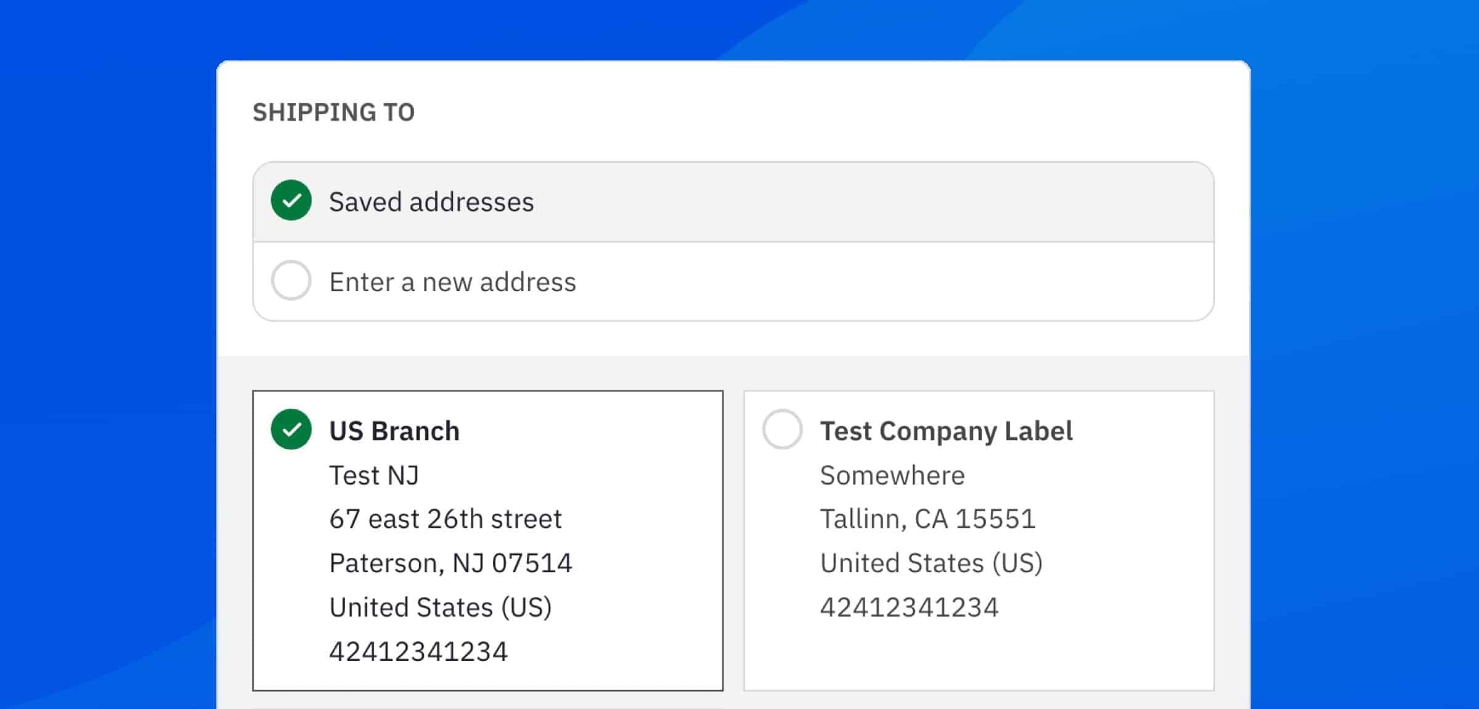Click the Tallinn, CA 15551 address line
The image size is (1479, 709).
(x=927, y=518)
